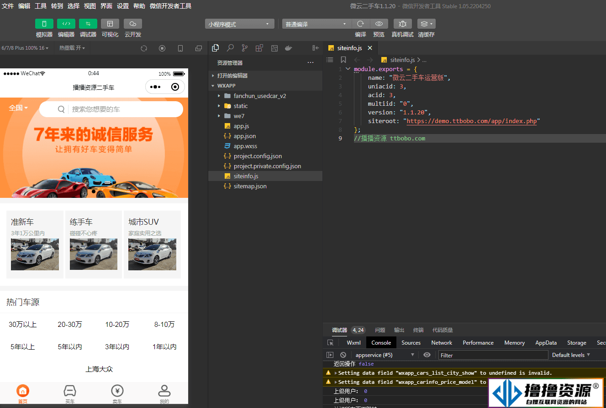Switch to the AppData devtools tab
The height and width of the screenshot is (408, 606).
point(546,343)
